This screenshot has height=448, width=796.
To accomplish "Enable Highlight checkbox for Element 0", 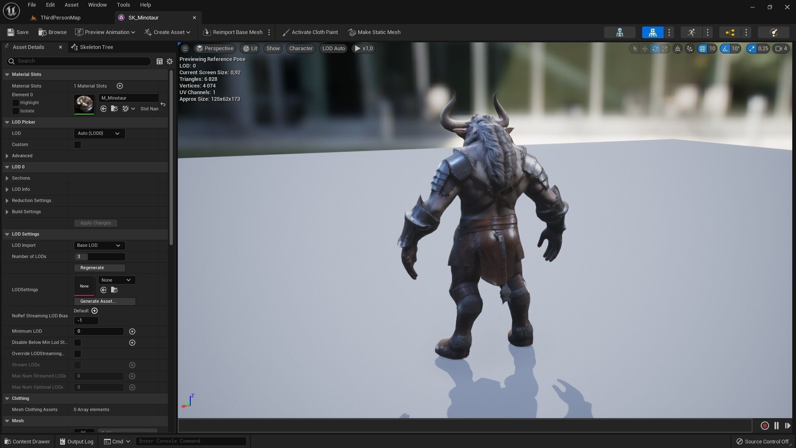I will point(16,102).
